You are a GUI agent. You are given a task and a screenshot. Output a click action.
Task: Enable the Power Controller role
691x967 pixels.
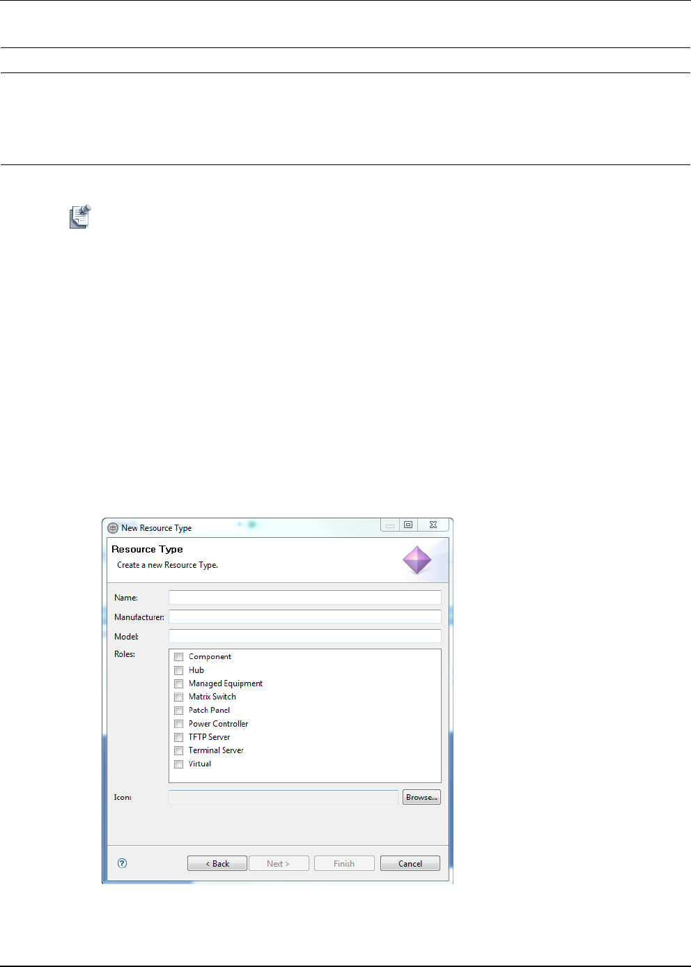(179, 724)
